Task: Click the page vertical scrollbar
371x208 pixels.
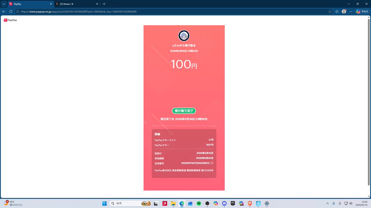Action: (x=369, y=102)
